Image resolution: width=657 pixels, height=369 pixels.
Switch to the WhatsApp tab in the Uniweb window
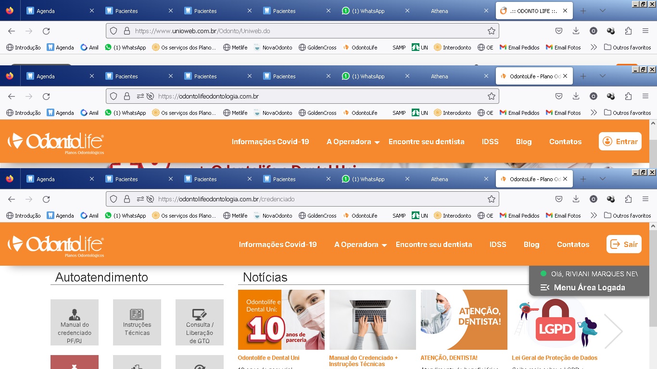(376, 11)
